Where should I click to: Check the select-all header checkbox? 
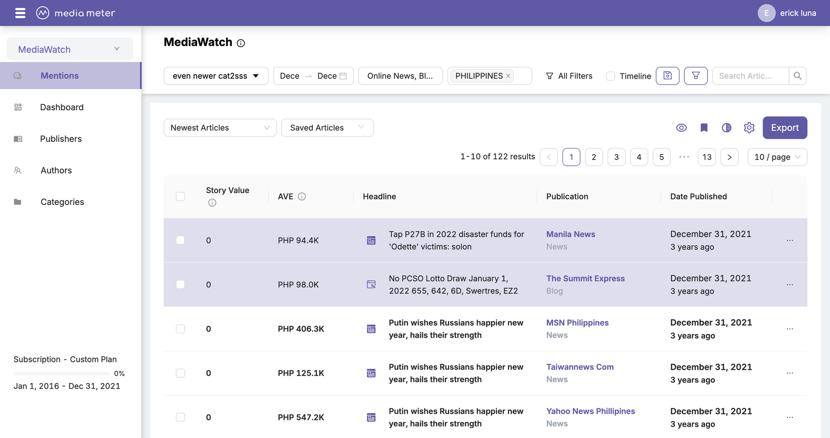[181, 196]
